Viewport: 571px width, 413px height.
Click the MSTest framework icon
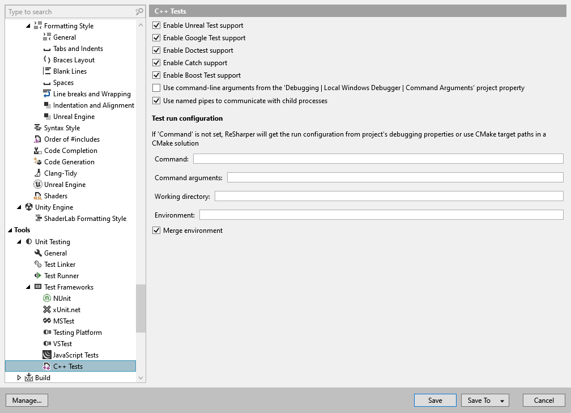pos(47,321)
